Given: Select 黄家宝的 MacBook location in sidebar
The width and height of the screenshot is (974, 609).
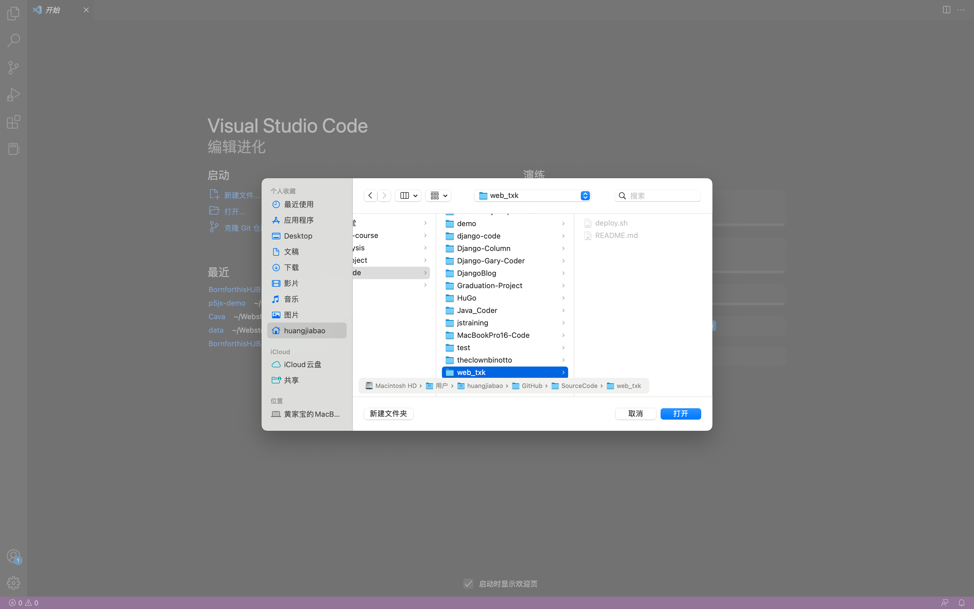Looking at the screenshot, I should [307, 414].
